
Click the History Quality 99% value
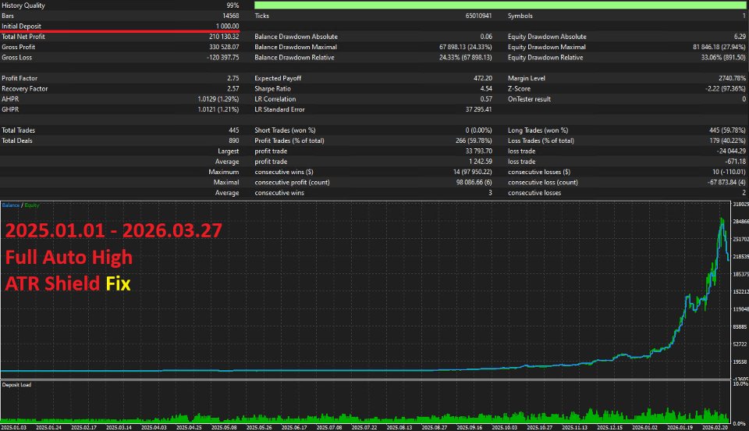(233, 5)
